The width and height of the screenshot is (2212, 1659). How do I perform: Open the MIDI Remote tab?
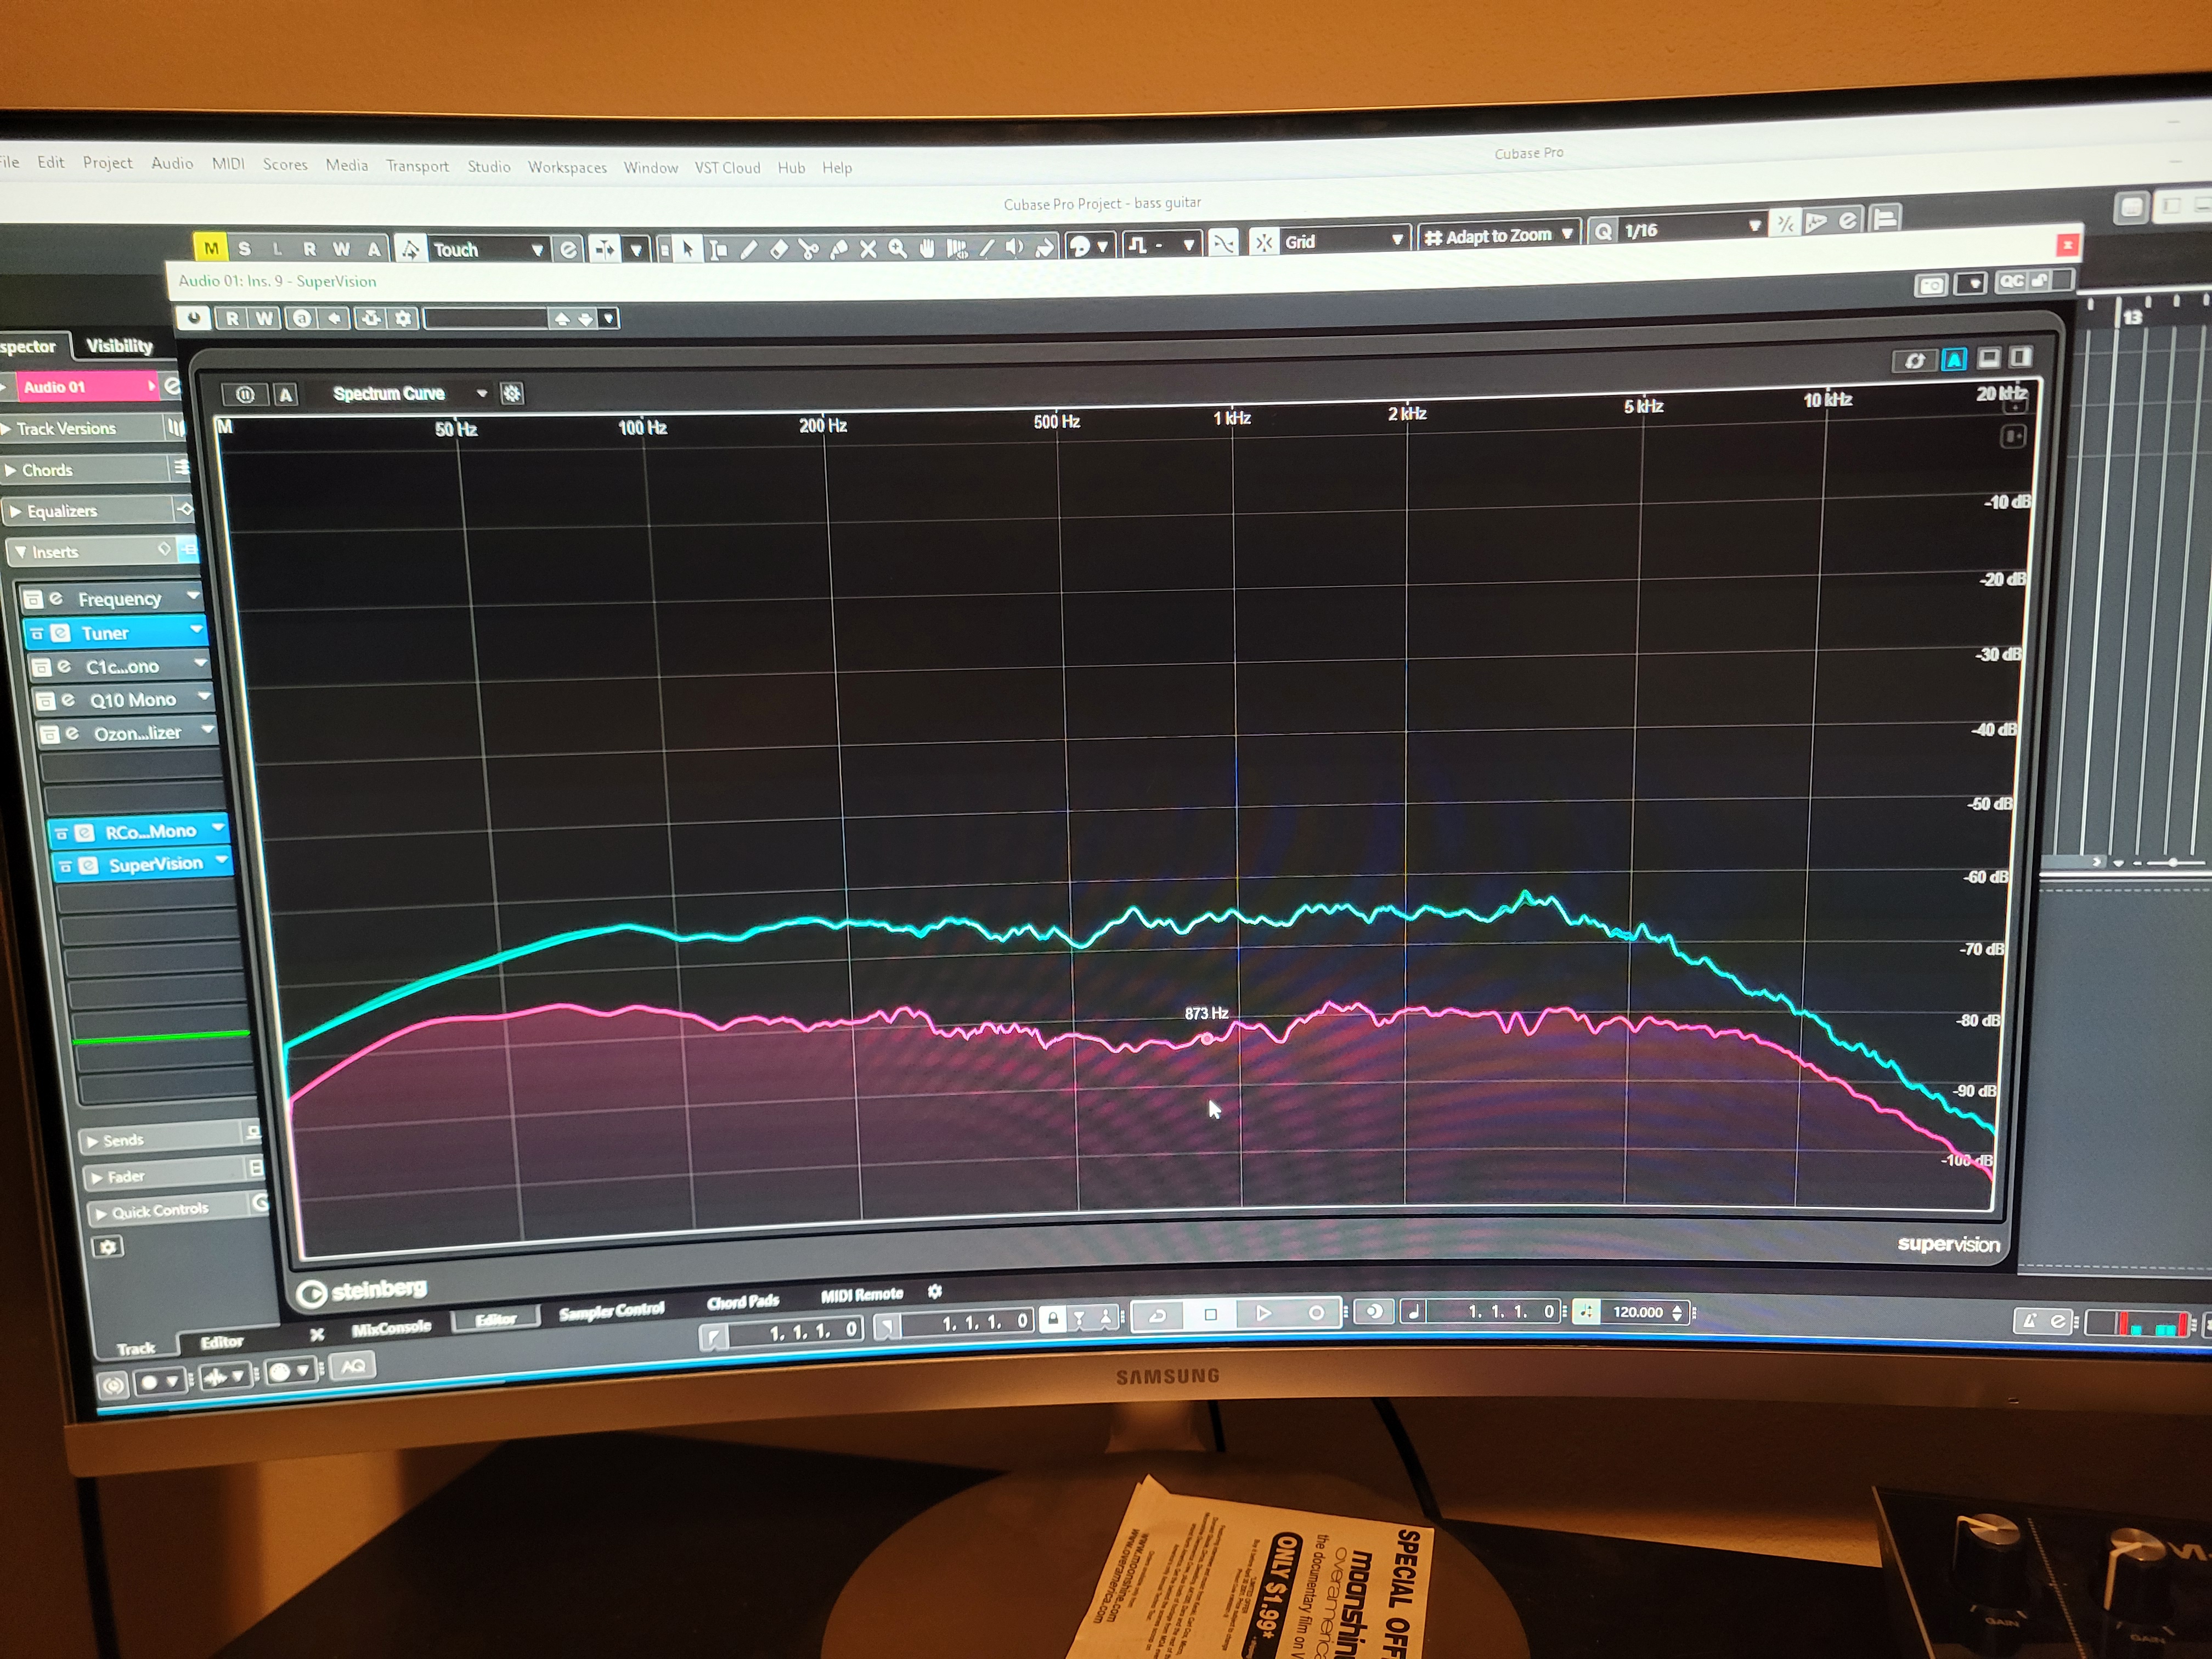pyautogui.click(x=862, y=1295)
